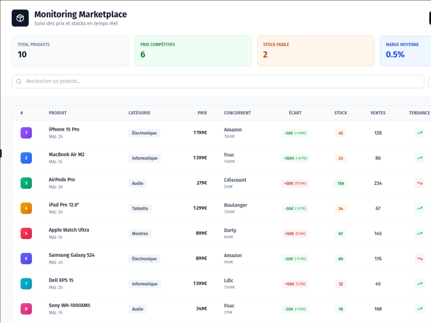Click the Prix Compétitifs summary card

[193, 51]
